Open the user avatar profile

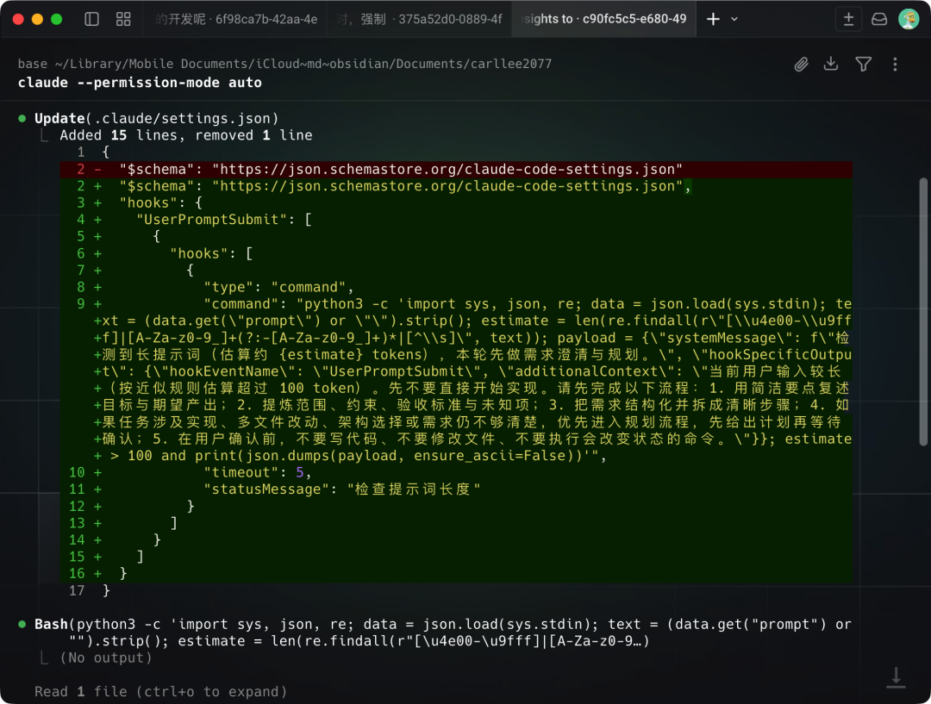click(x=909, y=19)
